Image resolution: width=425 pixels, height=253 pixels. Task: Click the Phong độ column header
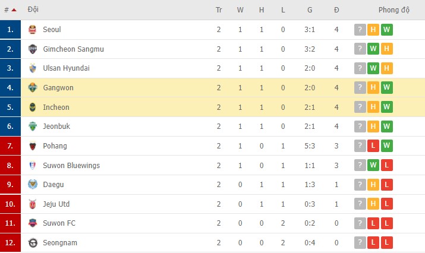pyautogui.click(x=394, y=10)
